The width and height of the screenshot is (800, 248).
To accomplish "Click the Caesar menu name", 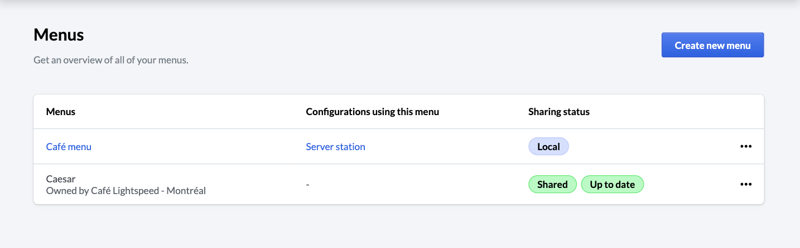I will coord(61,179).
